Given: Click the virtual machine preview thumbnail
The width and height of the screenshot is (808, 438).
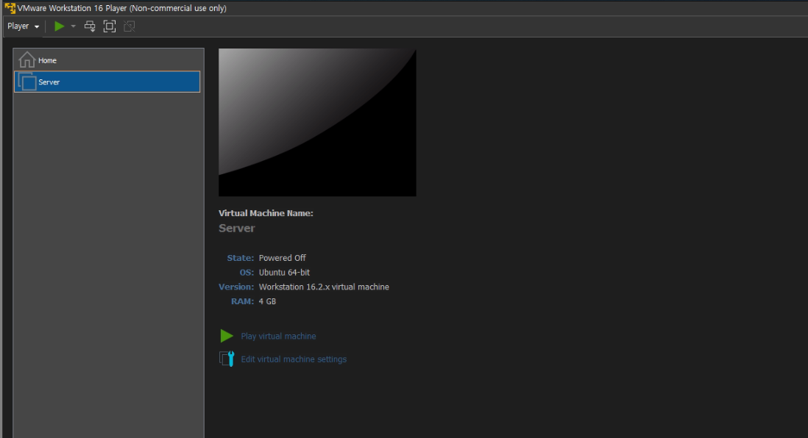Looking at the screenshot, I should [x=317, y=123].
